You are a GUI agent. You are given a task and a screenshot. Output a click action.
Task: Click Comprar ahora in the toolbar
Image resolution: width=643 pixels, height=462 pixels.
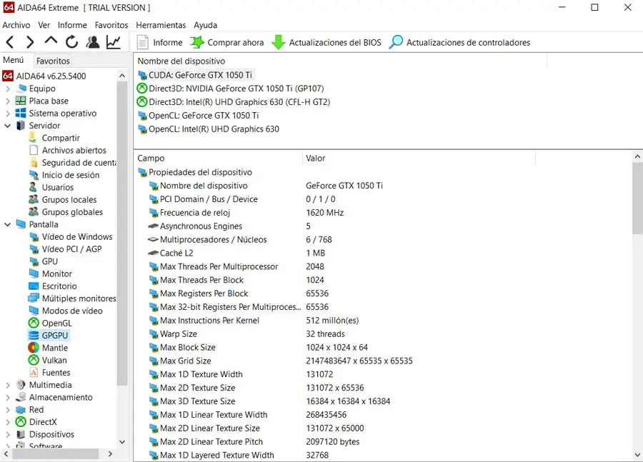226,42
